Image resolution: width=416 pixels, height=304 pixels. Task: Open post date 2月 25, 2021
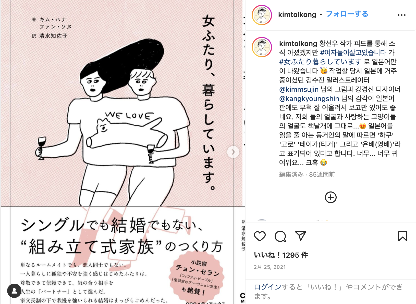270,267
